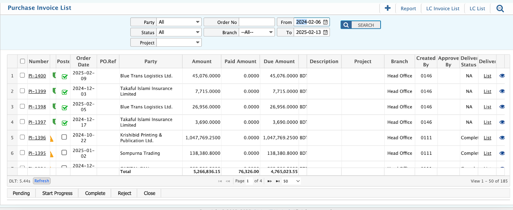The width and height of the screenshot is (513, 210).
Task: Click green status flag icon for PI-1400
Action: pos(54,75)
